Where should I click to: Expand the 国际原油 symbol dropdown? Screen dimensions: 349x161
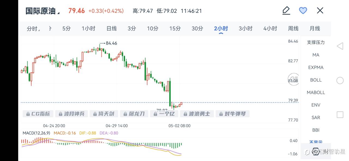point(43,11)
